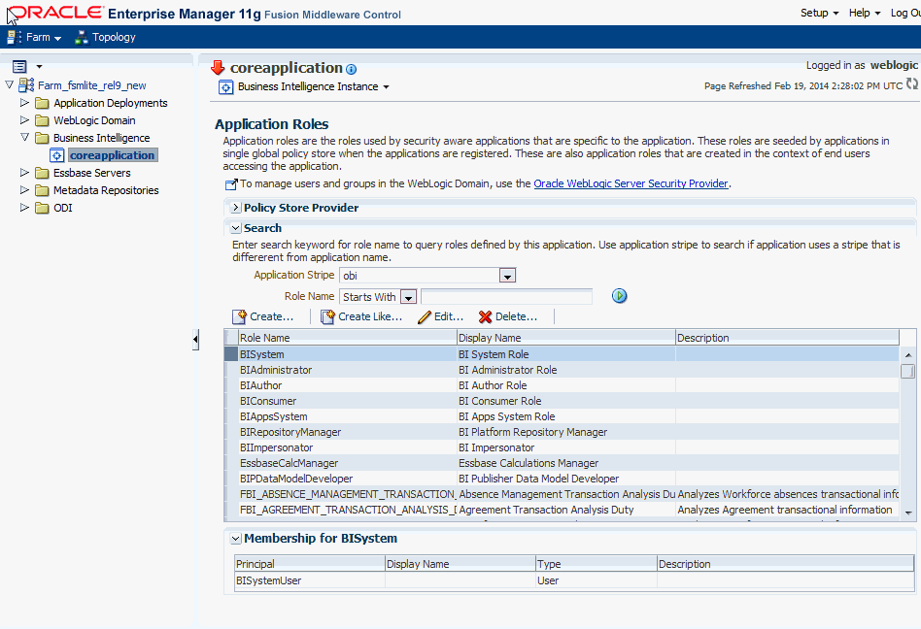
Task: Click the coreapplication instance icon in tree
Action: point(57,155)
